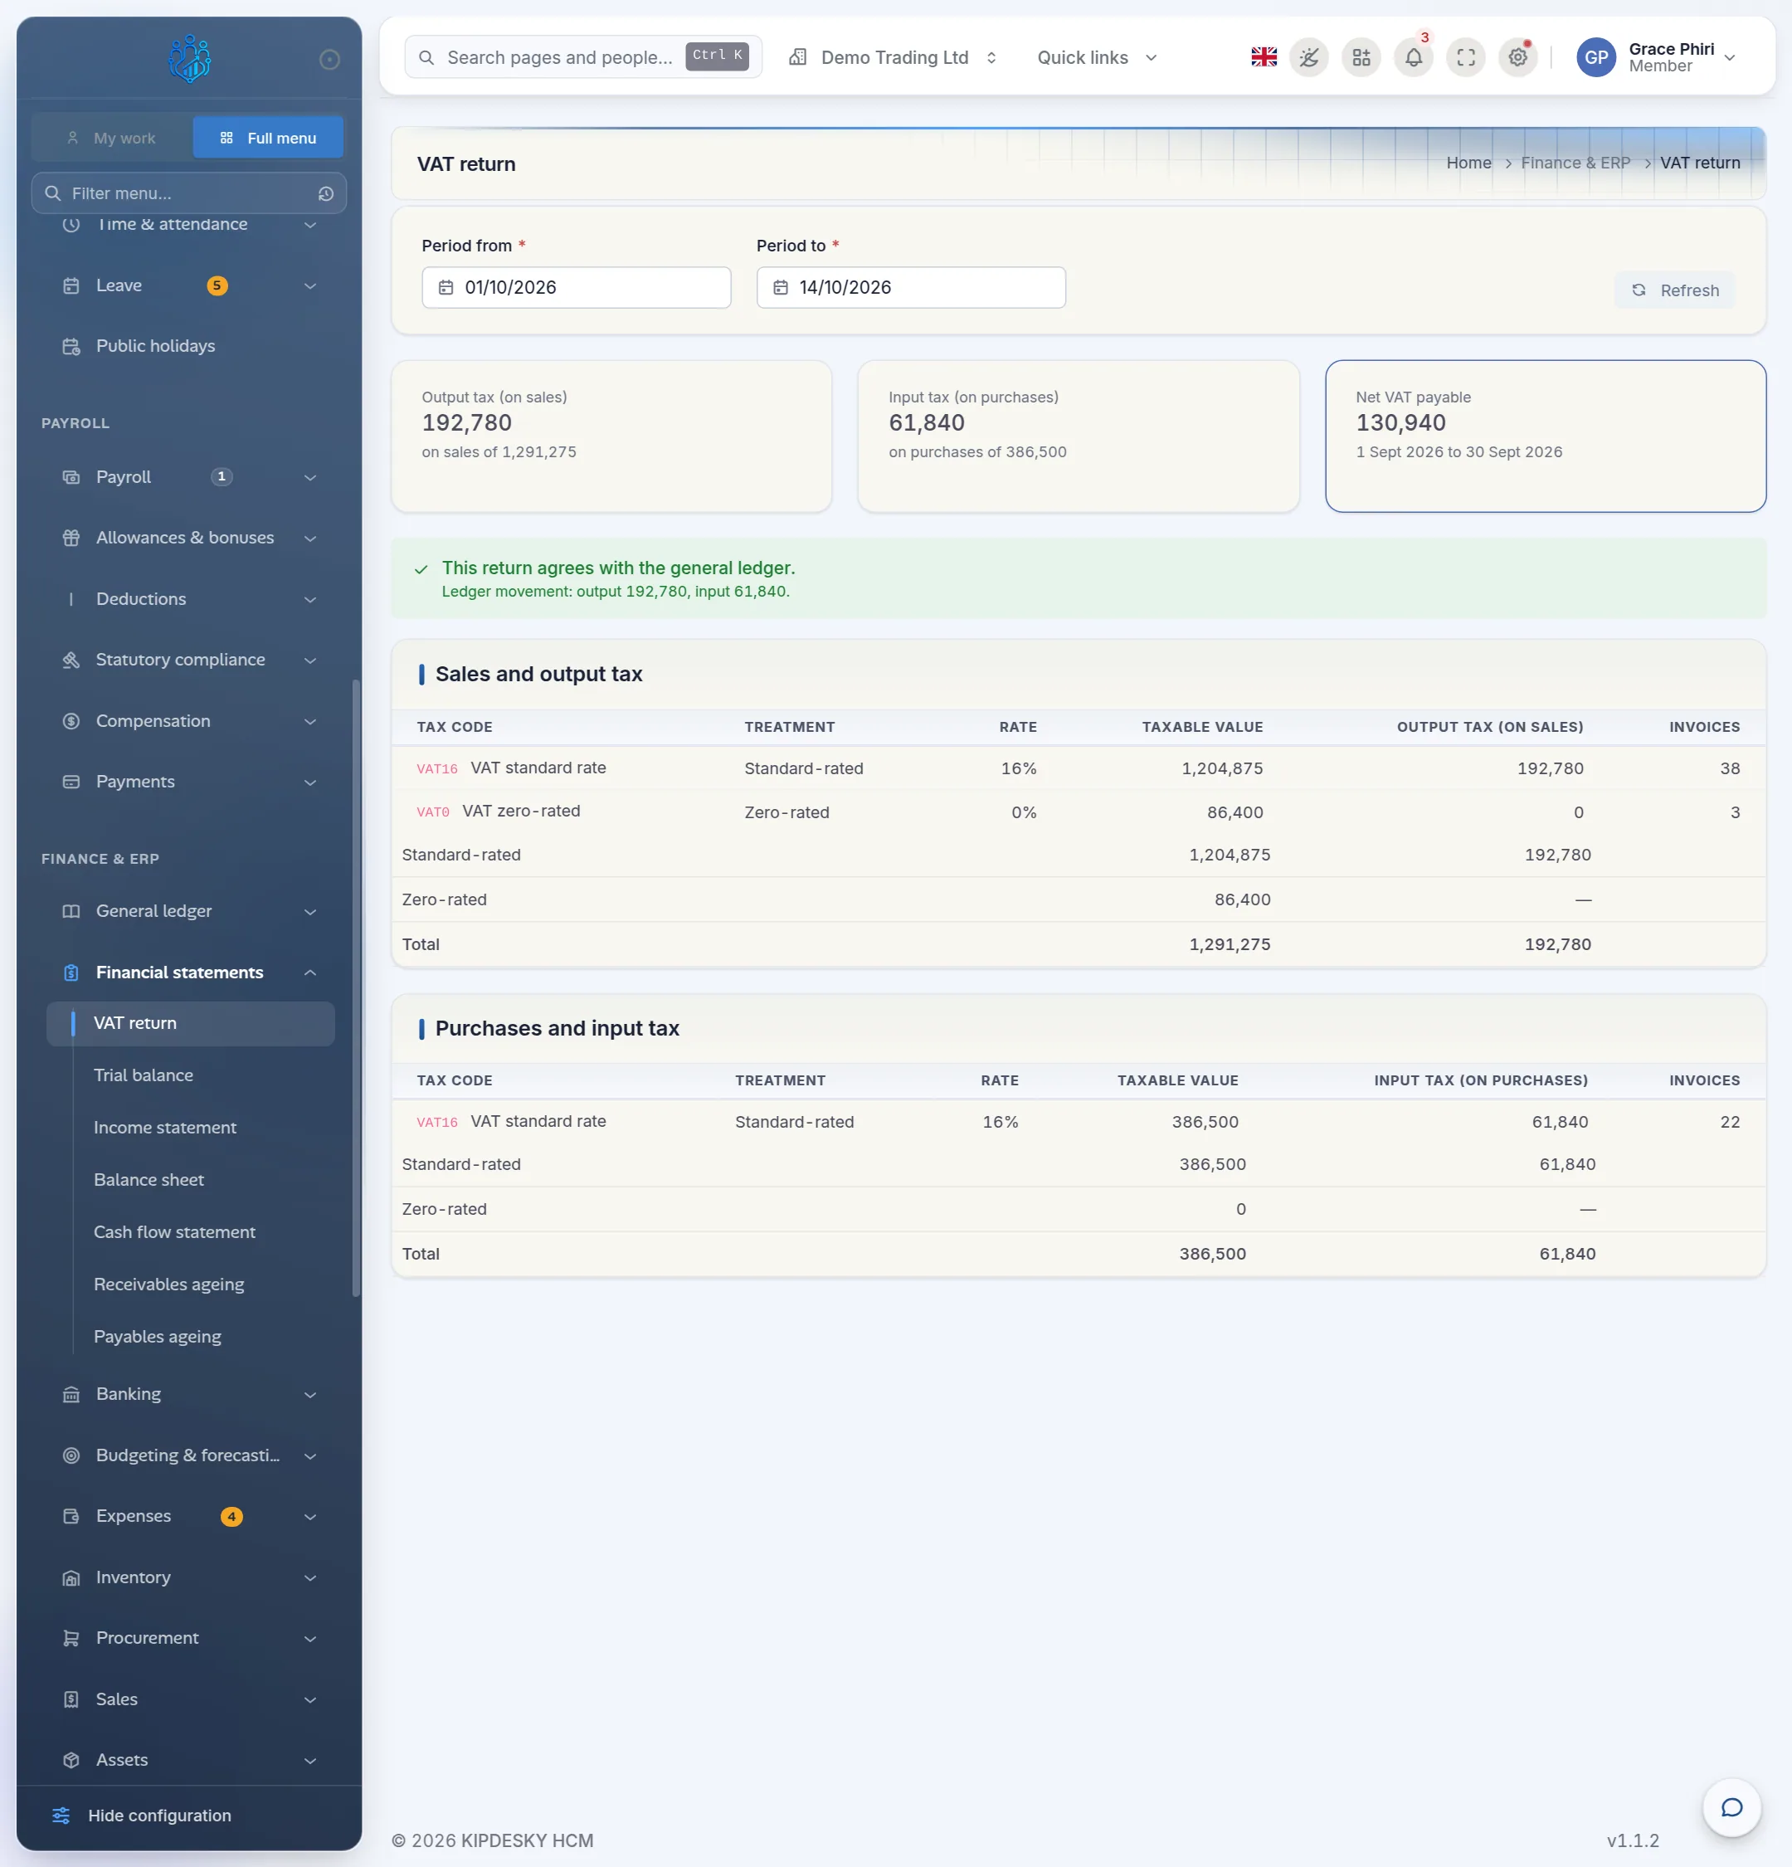Click the sidebar scrollbar
This screenshot has width=1792, height=1867.
click(356, 987)
